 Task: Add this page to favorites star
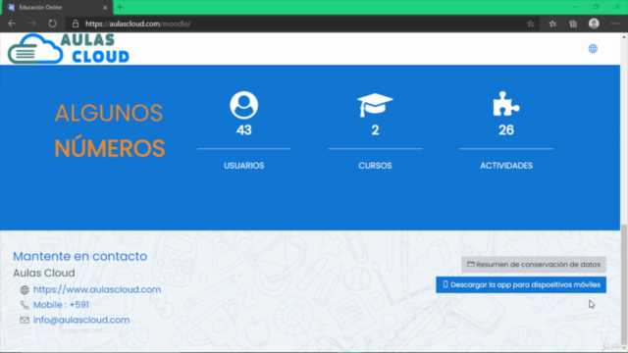click(x=531, y=24)
